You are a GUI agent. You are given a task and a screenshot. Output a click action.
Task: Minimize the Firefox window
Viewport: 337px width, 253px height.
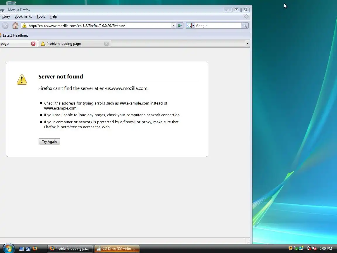228,10
